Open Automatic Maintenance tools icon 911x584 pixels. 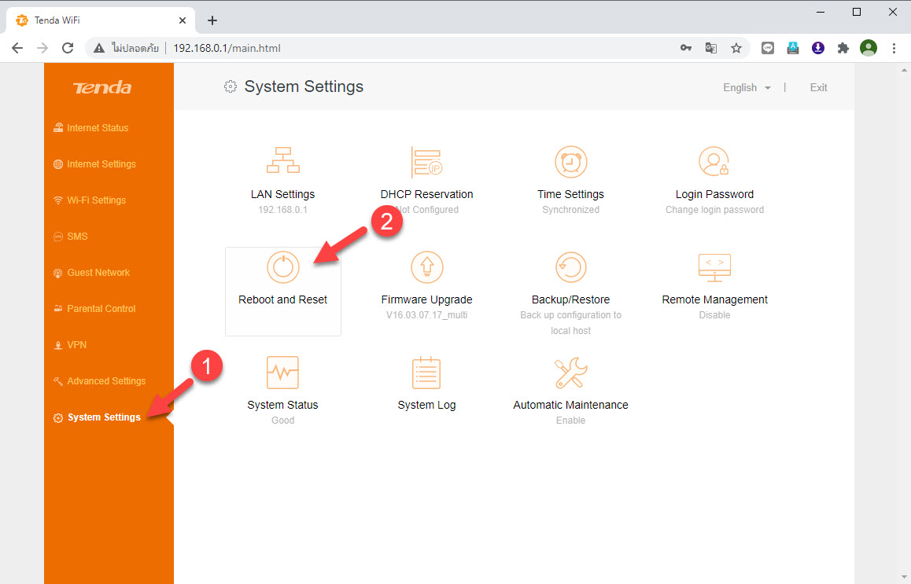570,372
